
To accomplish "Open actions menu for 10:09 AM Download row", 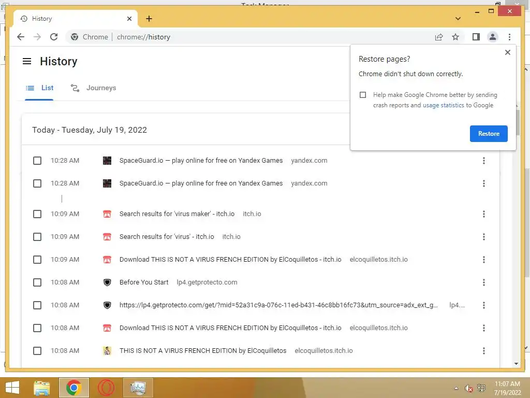I will 484,260.
